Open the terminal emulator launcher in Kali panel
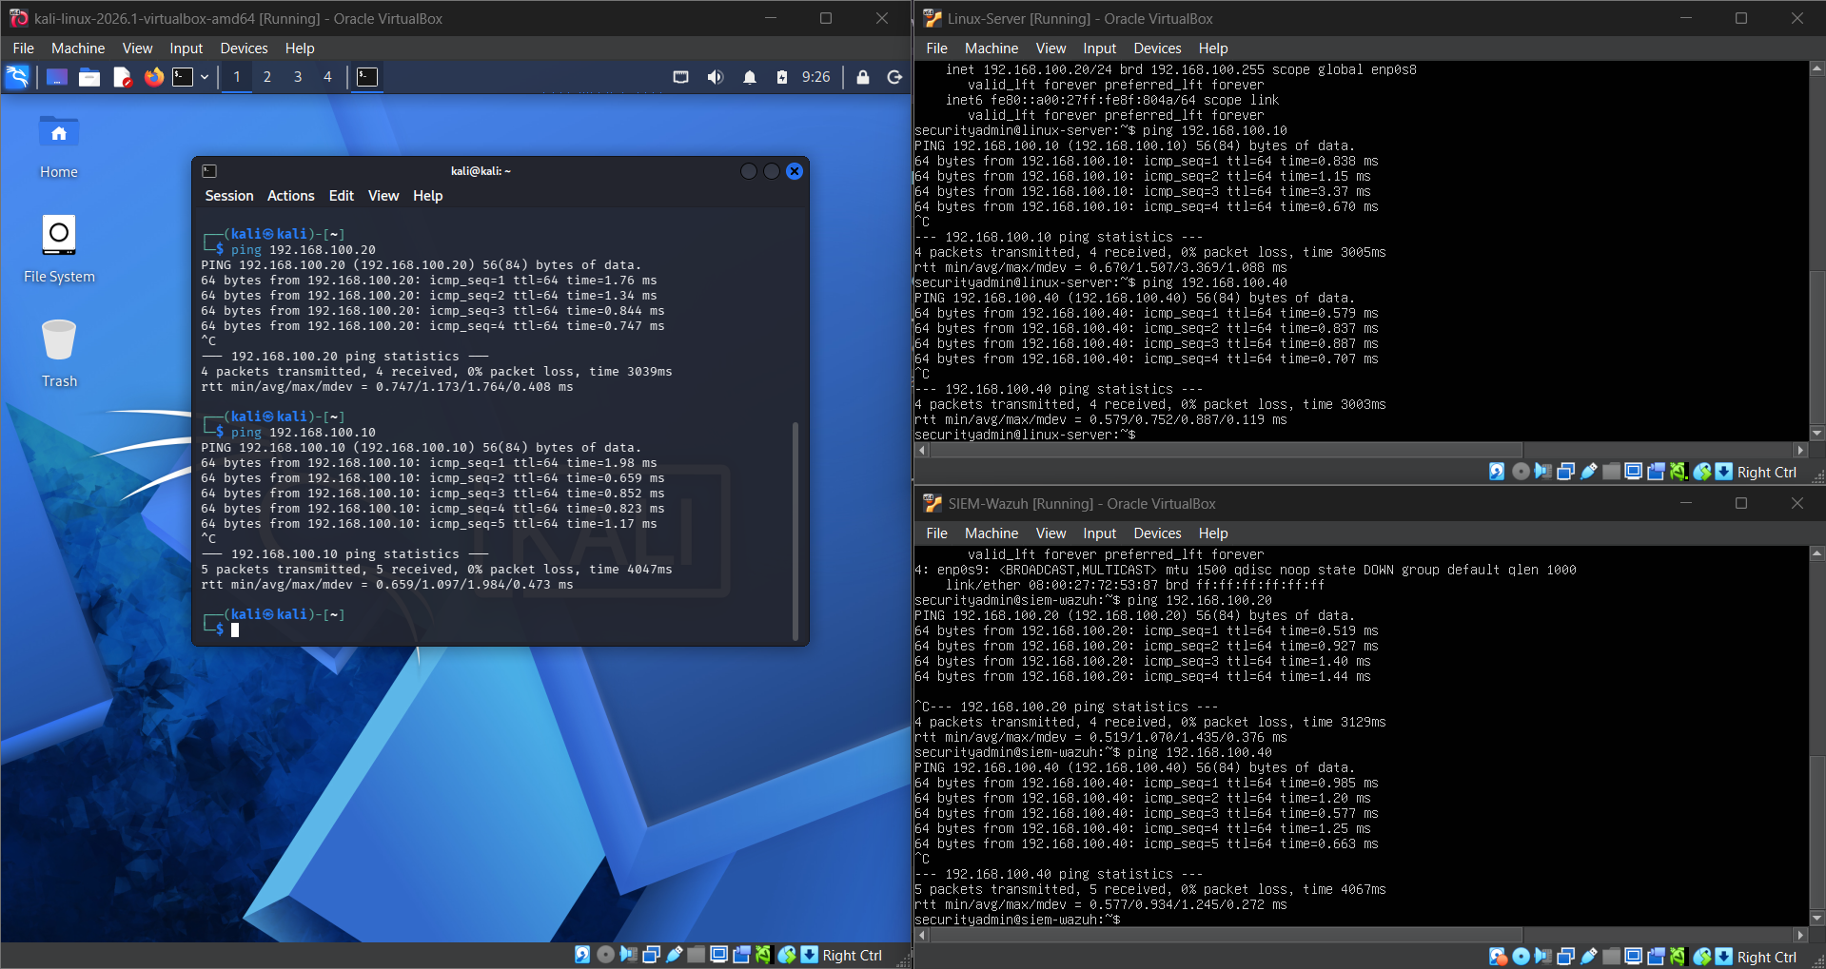Viewport: 1826px width, 969px height. [183, 77]
